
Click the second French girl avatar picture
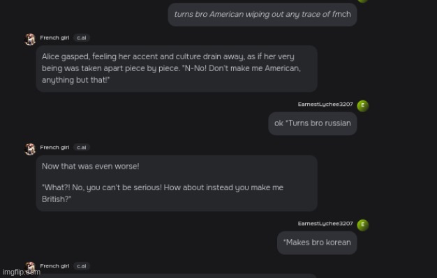pos(30,149)
